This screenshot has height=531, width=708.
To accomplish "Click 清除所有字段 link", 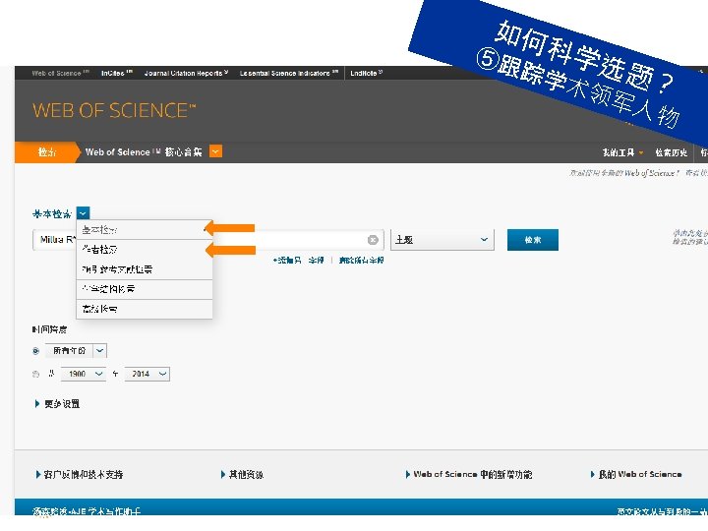I will point(361,261).
